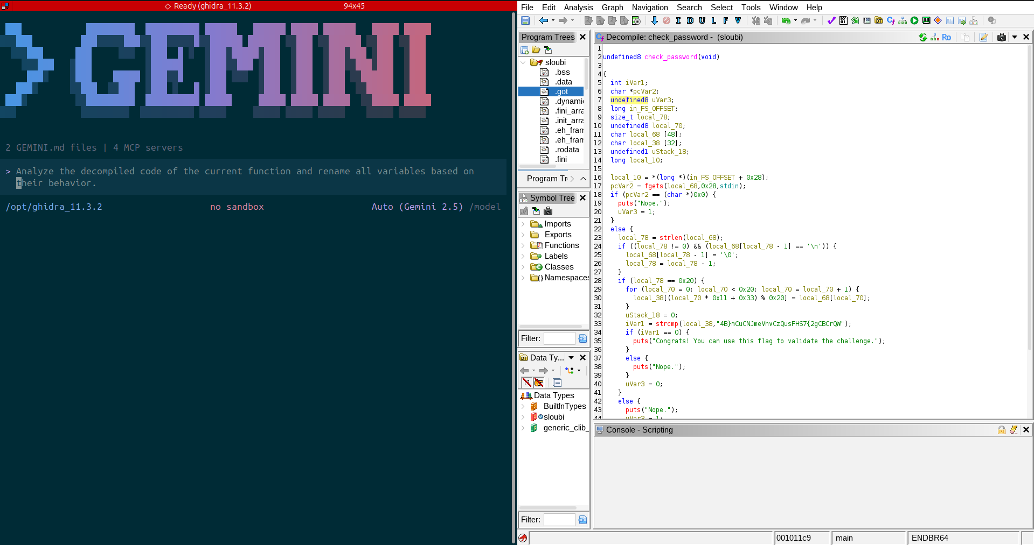Open the Analysis menu
This screenshot has height=545, width=1034.
(x=578, y=8)
